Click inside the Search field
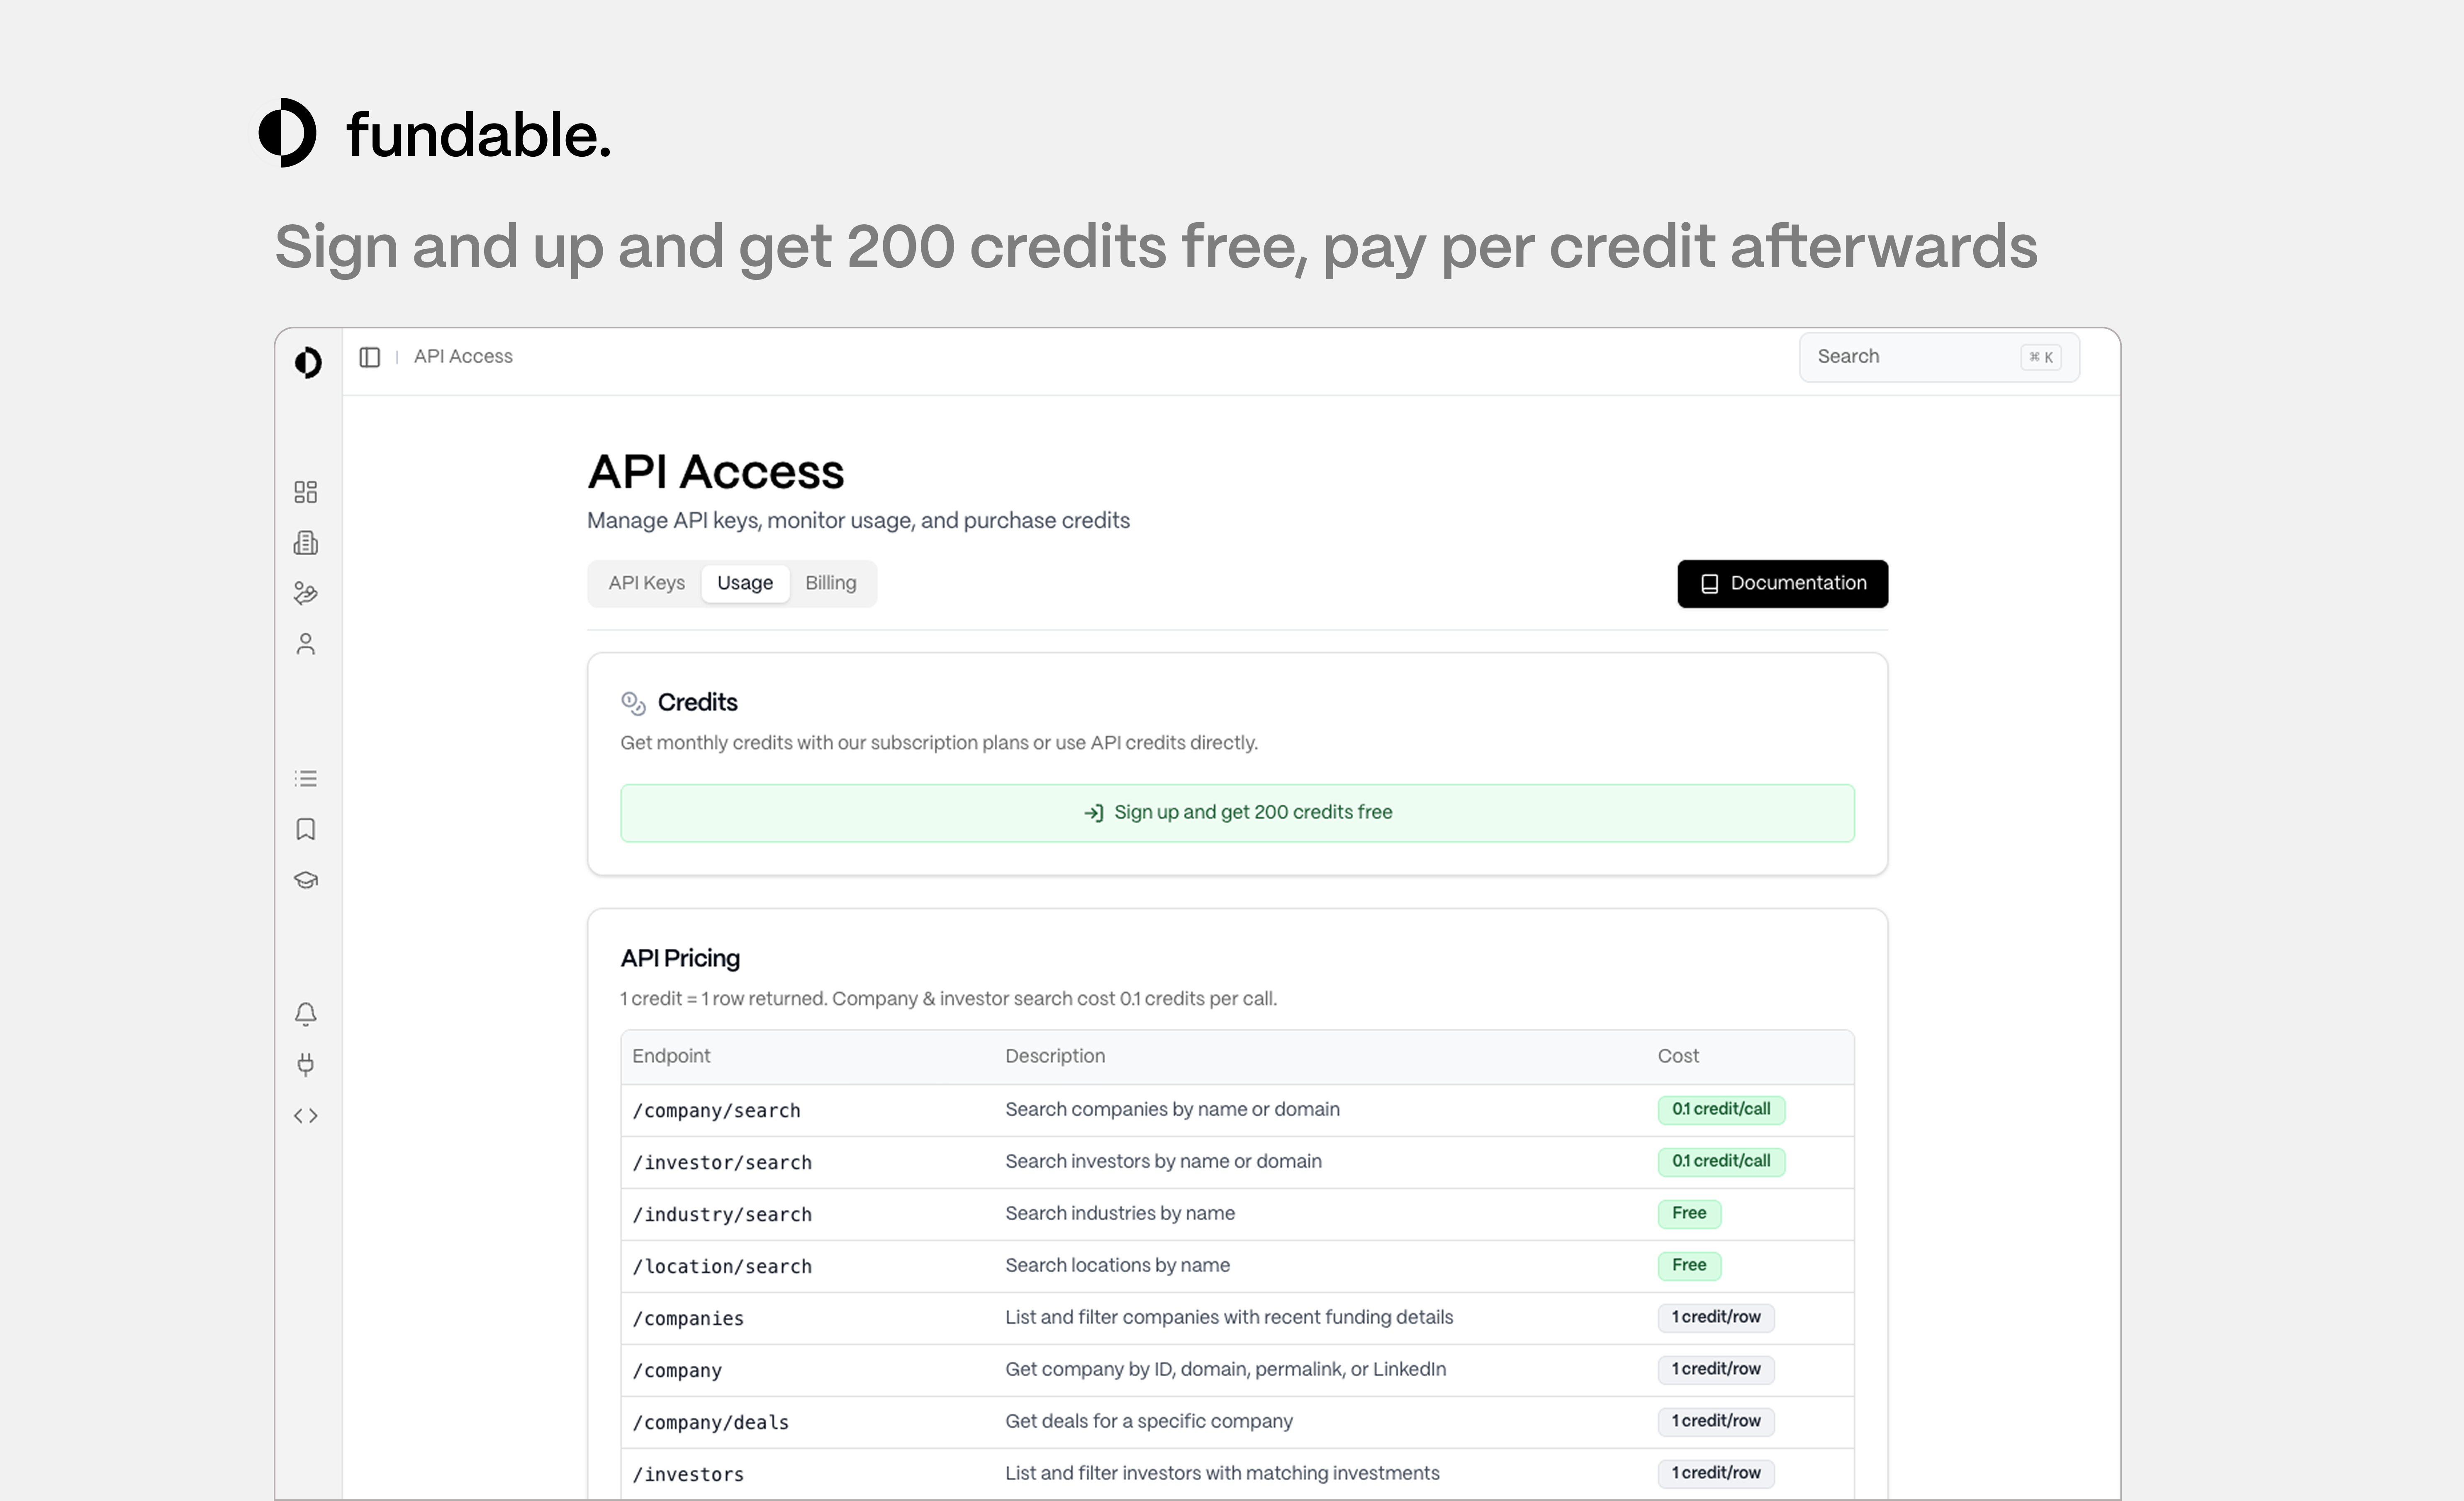Screen dimensions: 2464x1501 (x=1920, y=357)
